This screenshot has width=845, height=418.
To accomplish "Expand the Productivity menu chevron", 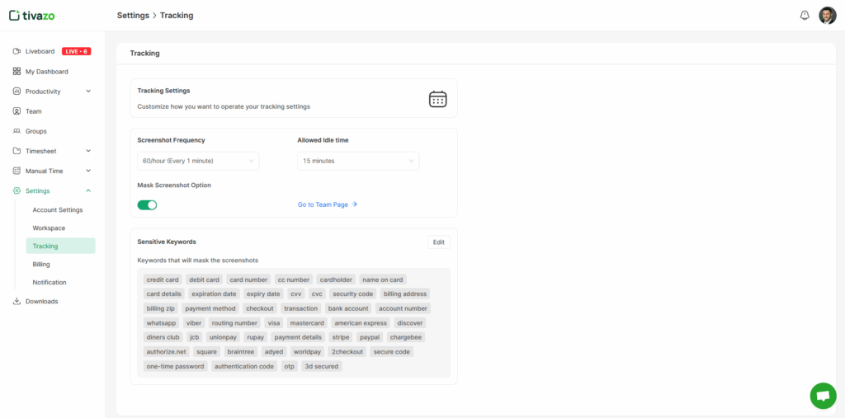I will [88, 92].
